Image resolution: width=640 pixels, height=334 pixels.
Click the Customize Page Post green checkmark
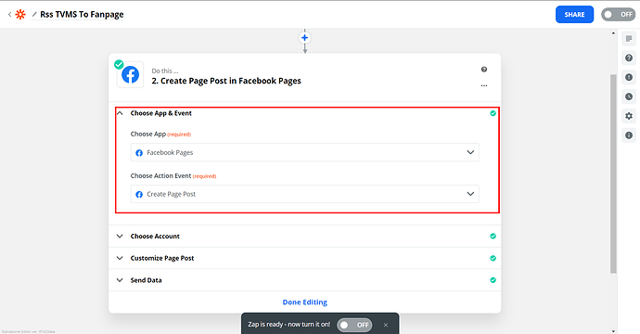pos(493,258)
